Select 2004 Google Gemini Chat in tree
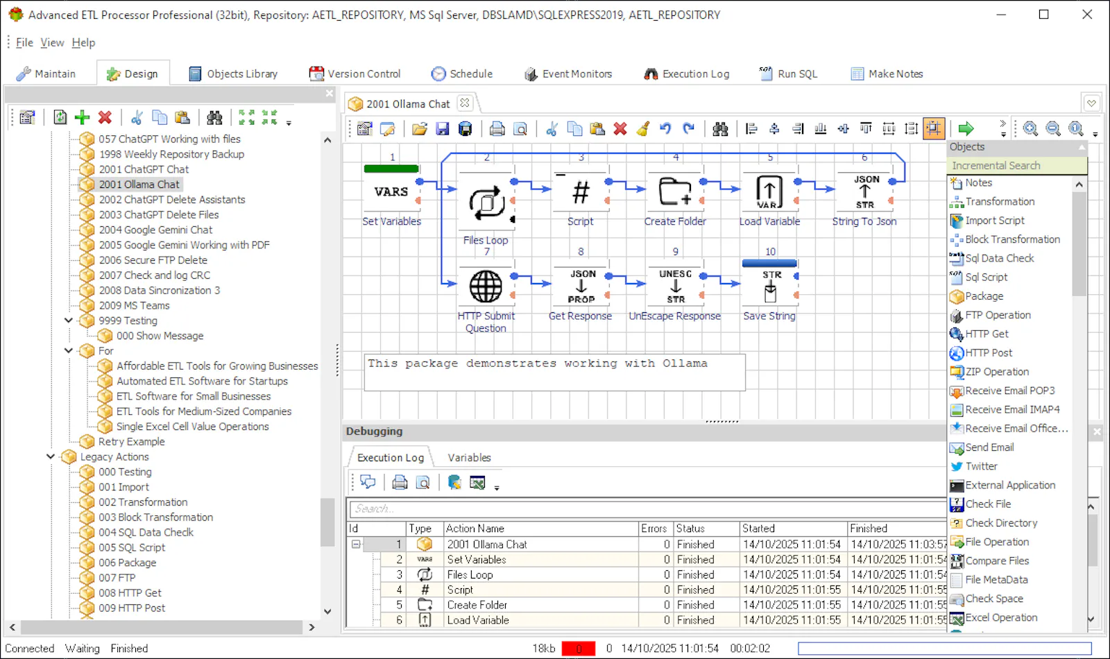This screenshot has width=1110, height=659. (155, 230)
